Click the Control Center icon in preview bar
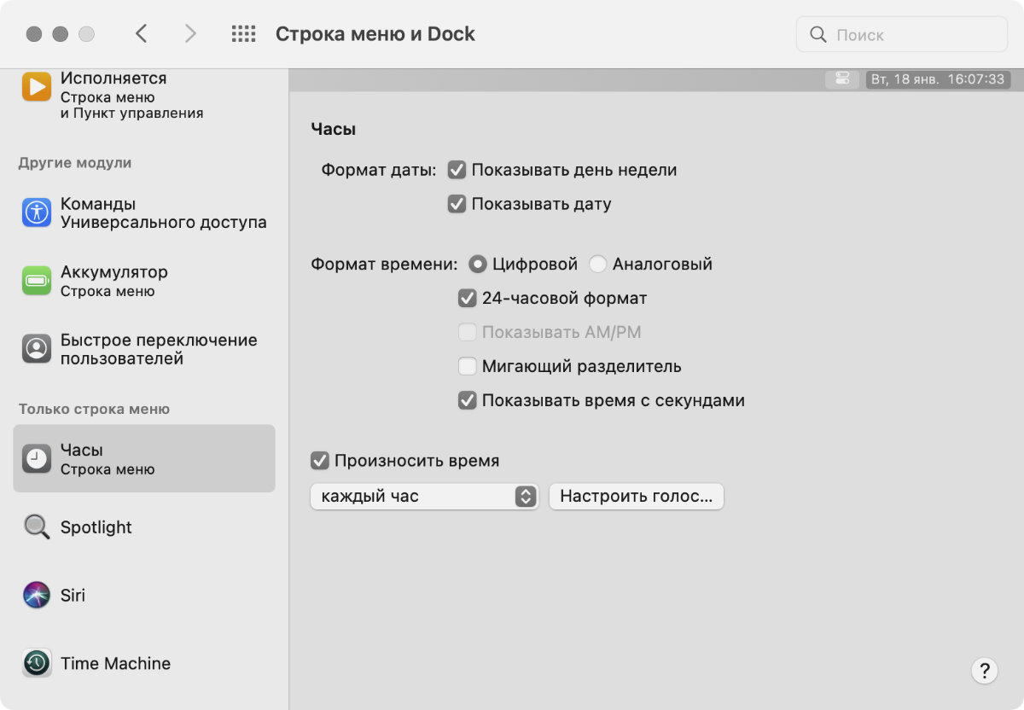The height and width of the screenshot is (710, 1024). point(842,79)
